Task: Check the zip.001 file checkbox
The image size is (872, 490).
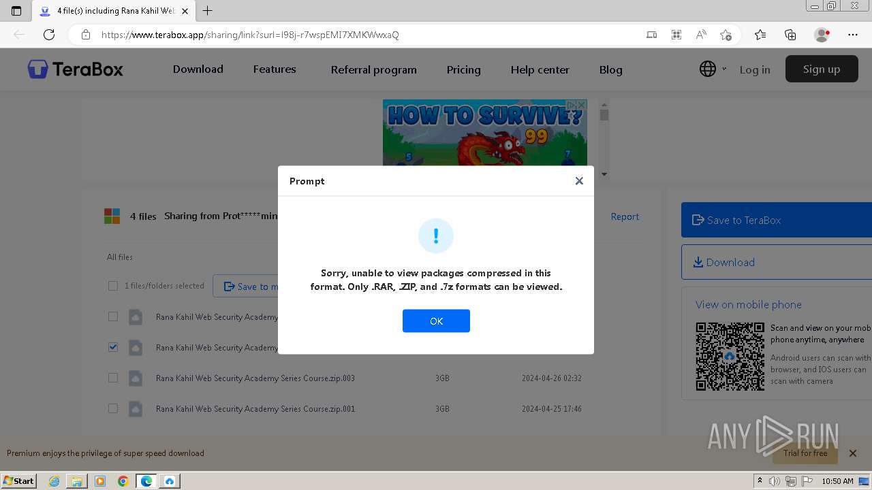Action: [x=113, y=408]
